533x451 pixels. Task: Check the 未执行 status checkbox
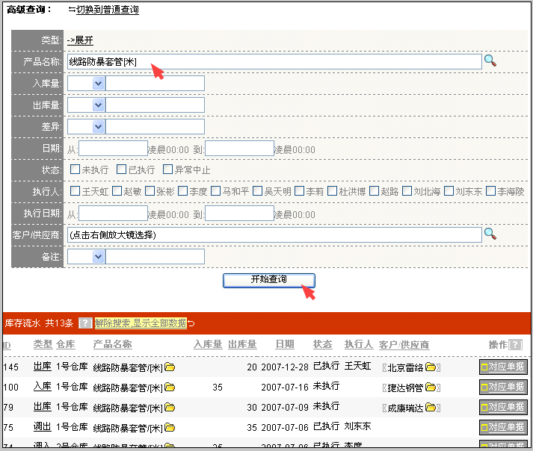(x=75, y=169)
